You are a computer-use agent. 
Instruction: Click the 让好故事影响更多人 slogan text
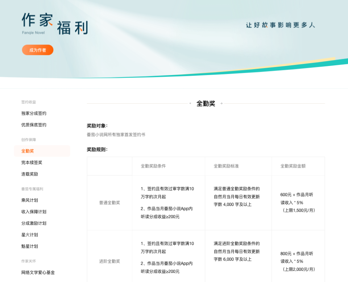pyautogui.click(x=281, y=26)
